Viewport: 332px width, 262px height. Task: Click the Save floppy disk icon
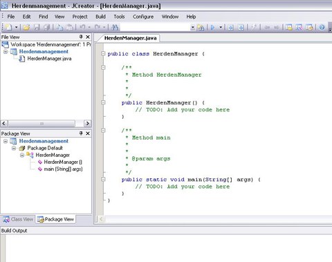[x=37, y=28]
